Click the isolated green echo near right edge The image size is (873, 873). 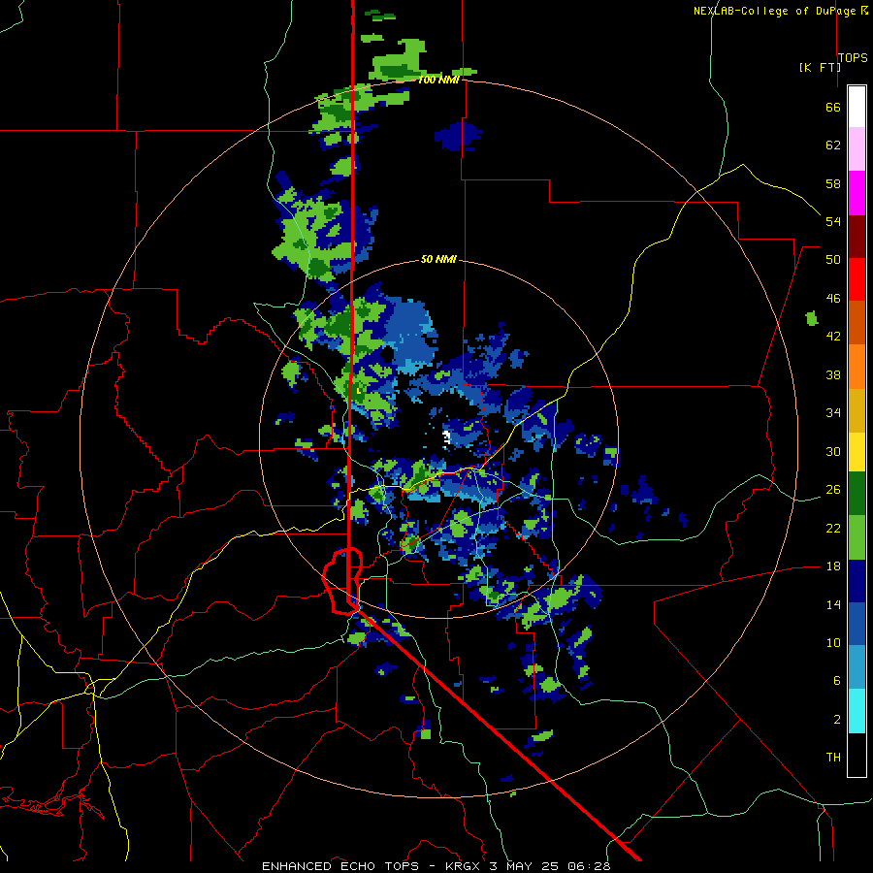[812, 318]
